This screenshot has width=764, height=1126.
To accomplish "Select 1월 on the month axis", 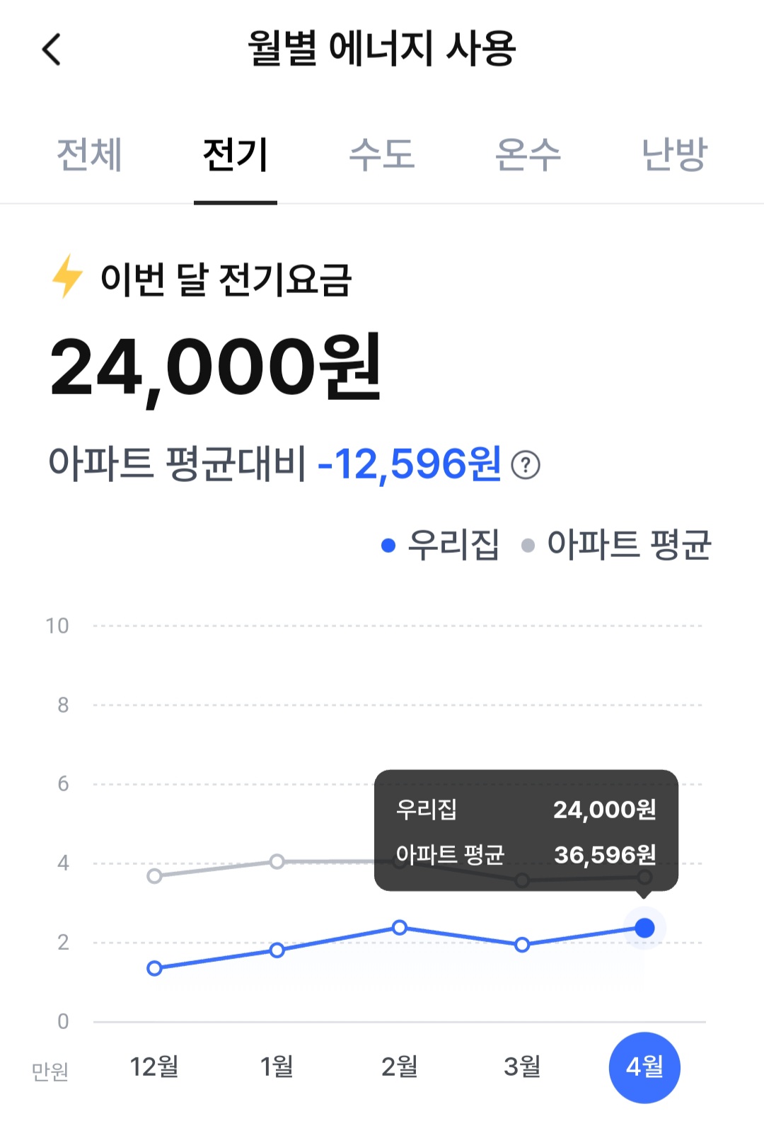I will tap(277, 1067).
